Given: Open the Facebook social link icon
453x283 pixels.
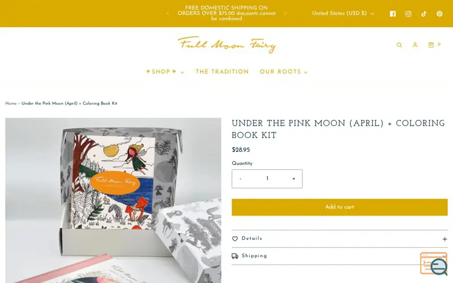Looking at the screenshot, I should 392,14.
